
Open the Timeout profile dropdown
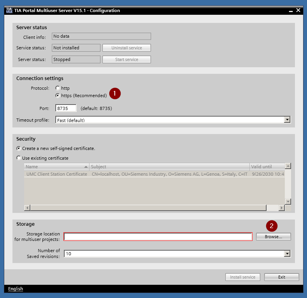coord(287,120)
